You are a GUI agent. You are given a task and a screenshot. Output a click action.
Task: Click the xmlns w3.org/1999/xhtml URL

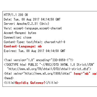pos(47,74)
